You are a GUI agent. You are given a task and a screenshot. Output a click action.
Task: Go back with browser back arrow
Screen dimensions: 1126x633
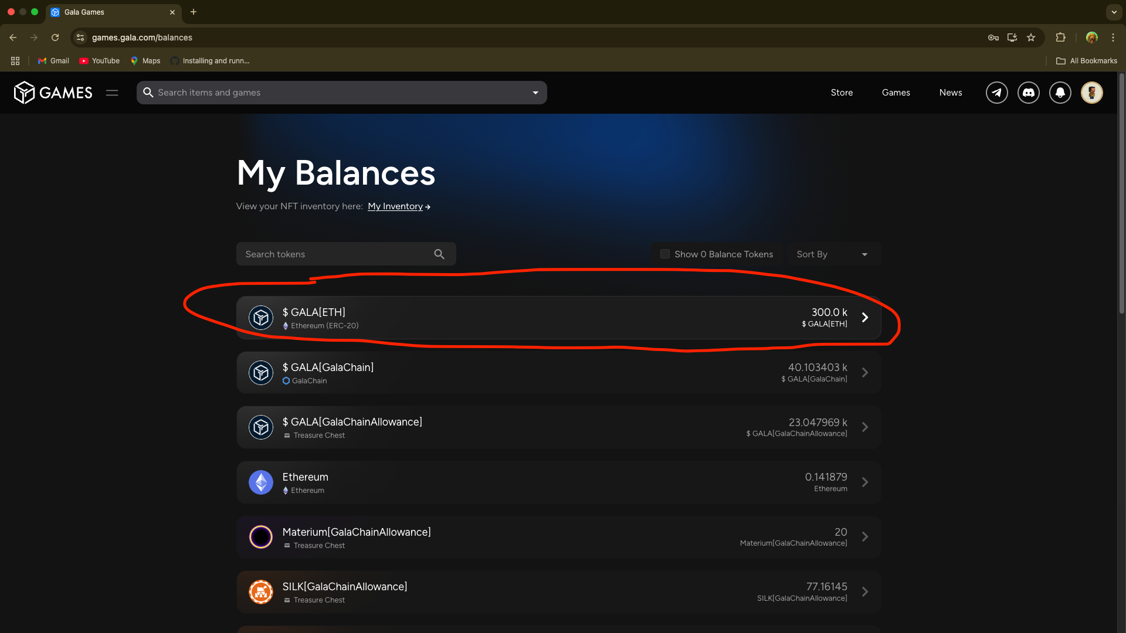13,38
